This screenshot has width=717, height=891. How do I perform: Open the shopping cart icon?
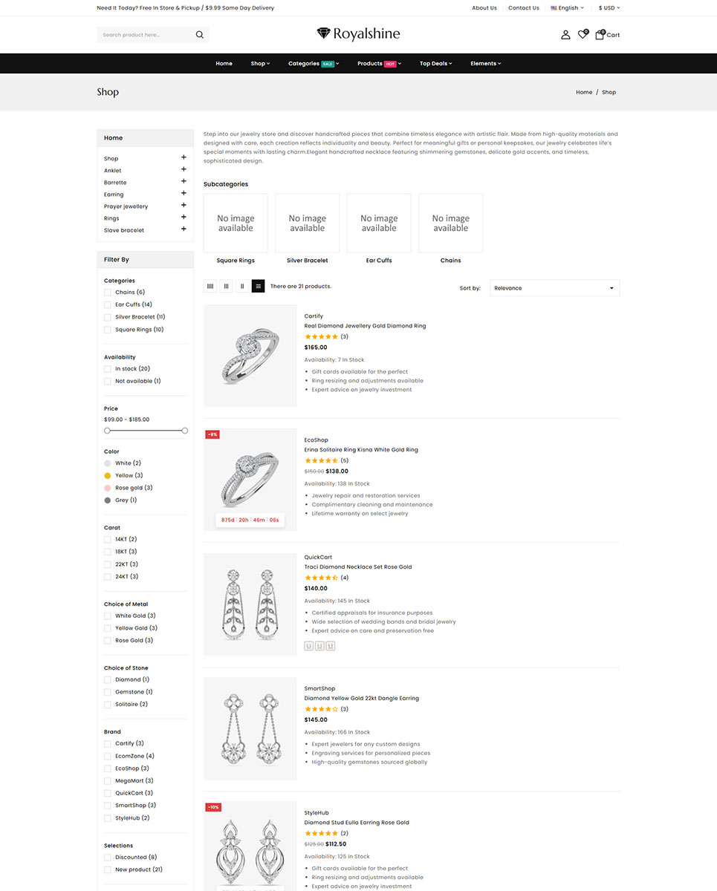click(600, 35)
